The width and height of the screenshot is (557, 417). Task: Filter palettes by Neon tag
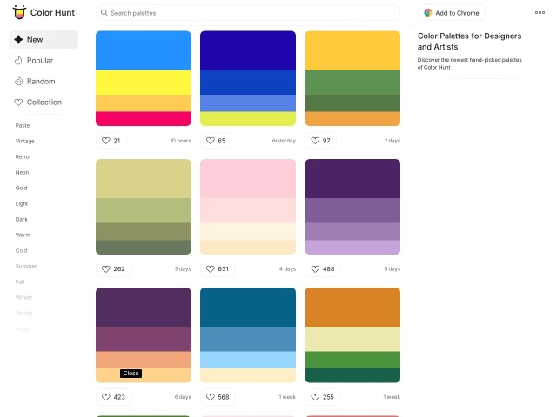22,172
